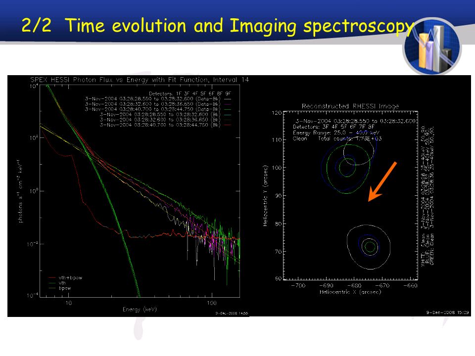This screenshot has height=356, width=475.
Task: Click the "2/2" slide number in title
Action: pyautogui.click(x=36, y=25)
